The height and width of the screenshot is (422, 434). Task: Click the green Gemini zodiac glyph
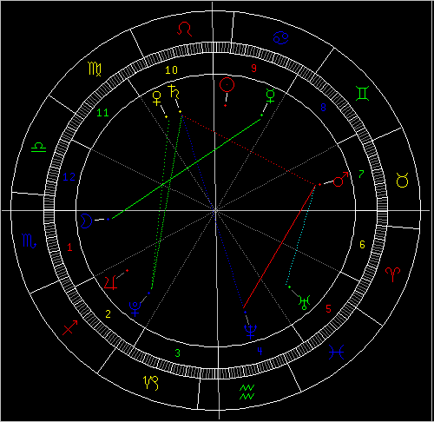point(362,93)
